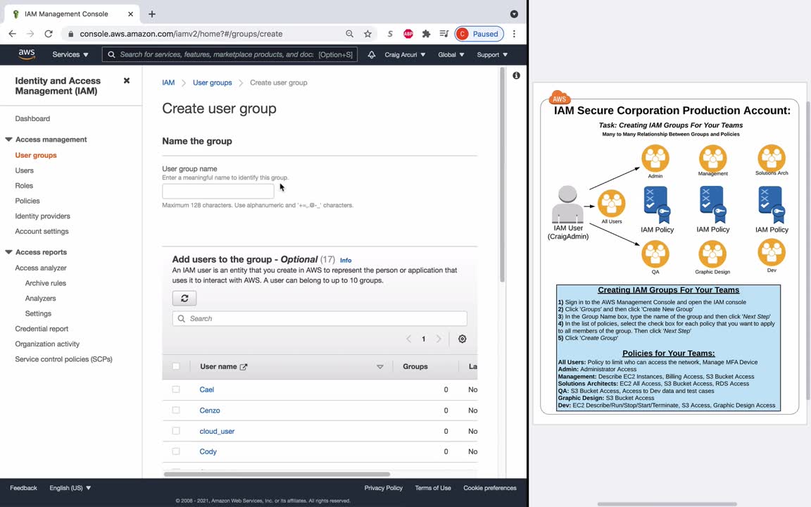Click the AWS logo home icon

pos(26,54)
